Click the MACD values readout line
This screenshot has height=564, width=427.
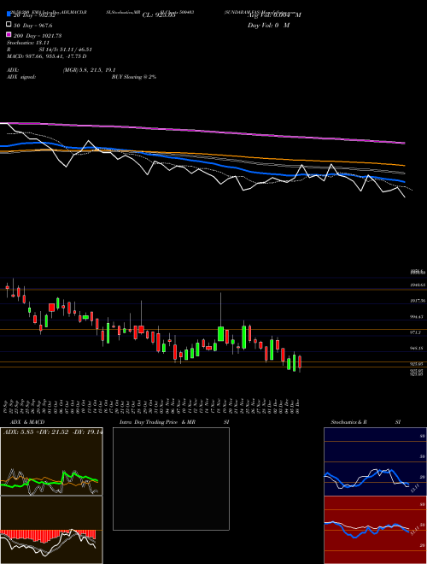click(47, 56)
